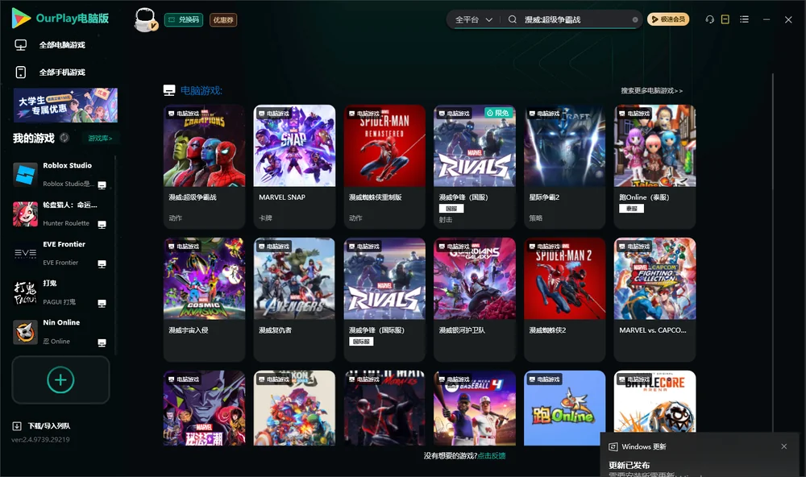Select the 跑Online logo card in bottom row
This screenshot has width=806, height=477.
coord(564,409)
